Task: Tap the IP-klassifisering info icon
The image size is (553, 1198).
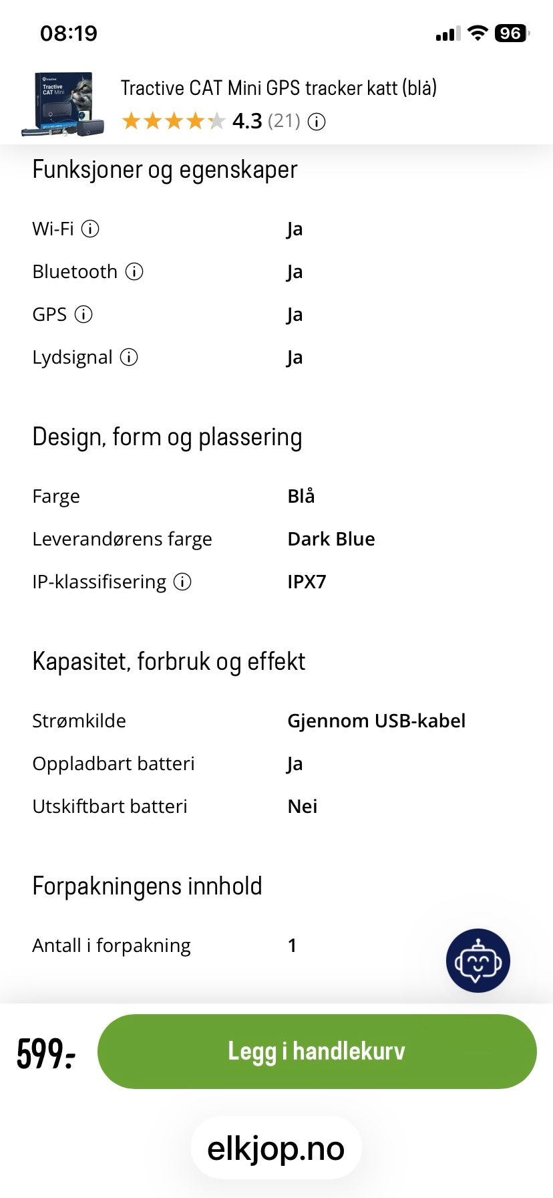Action: point(182,582)
